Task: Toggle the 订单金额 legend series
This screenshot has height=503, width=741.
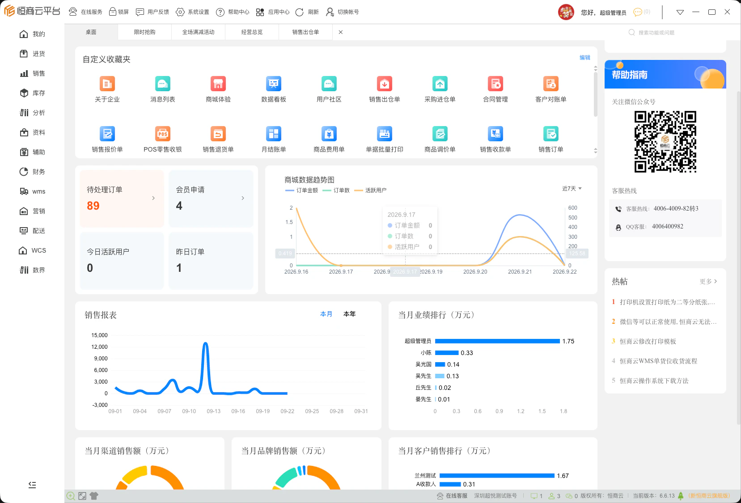Action: [301, 190]
